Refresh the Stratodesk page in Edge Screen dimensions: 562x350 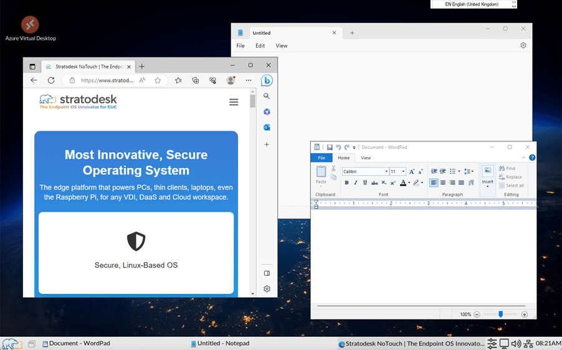point(51,80)
